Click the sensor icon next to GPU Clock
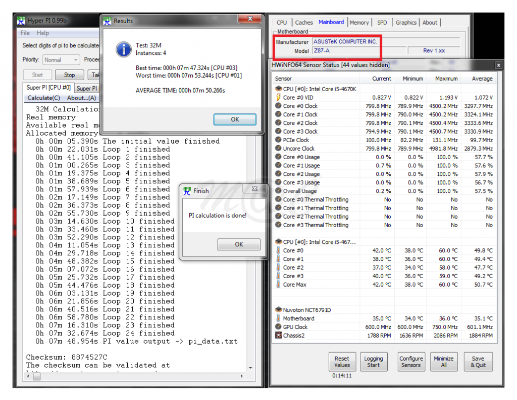 [278, 326]
